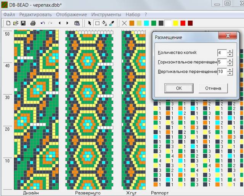Increase the Вертикальное перемещение value
The width and height of the screenshot is (244, 196).
point(230,70)
